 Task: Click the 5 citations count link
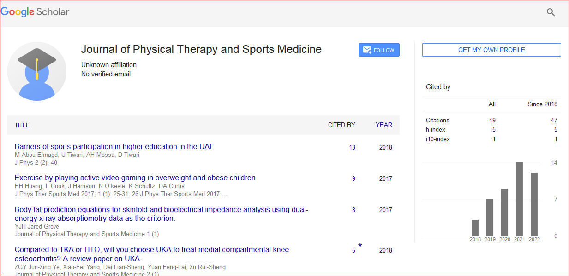click(353, 251)
